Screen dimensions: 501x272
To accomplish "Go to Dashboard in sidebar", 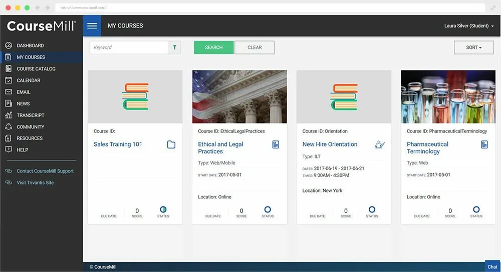I will tap(42, 45).
